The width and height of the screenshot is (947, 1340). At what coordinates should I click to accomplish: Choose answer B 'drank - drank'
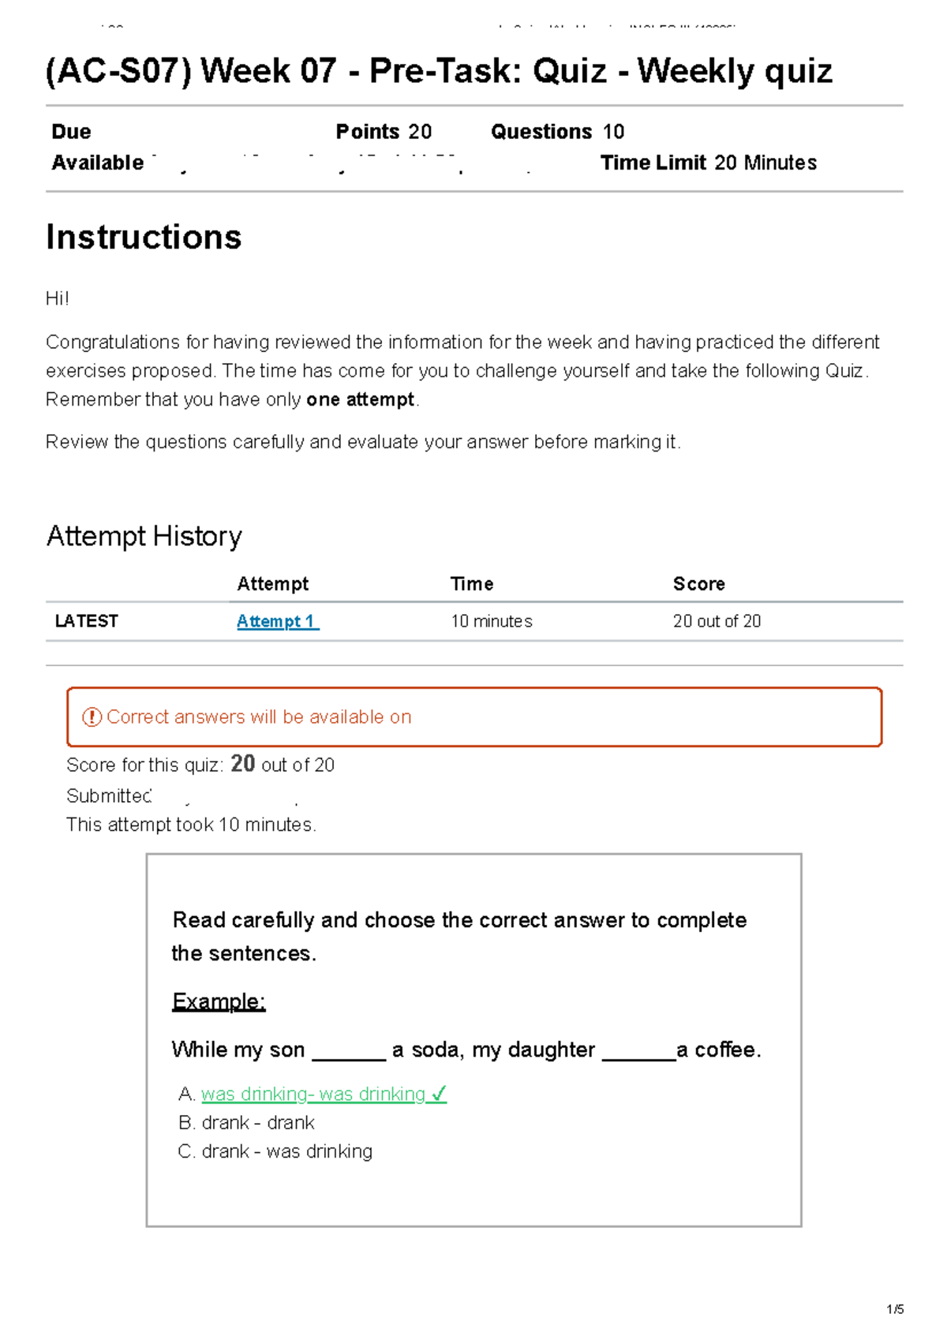click(x=258, y=1123)
